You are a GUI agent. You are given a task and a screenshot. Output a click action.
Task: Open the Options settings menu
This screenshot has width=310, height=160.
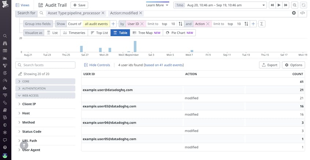tap(294, 65)
